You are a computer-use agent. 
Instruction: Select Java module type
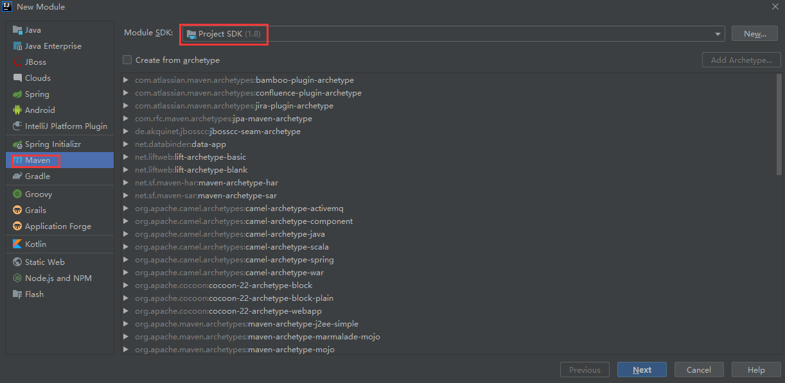click(60, 30)
